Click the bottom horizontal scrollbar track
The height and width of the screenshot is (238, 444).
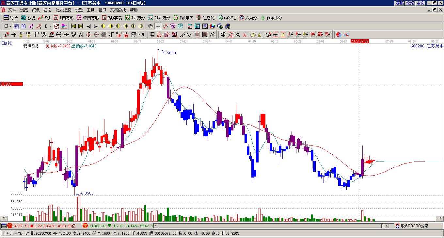[x=271, y=226]
